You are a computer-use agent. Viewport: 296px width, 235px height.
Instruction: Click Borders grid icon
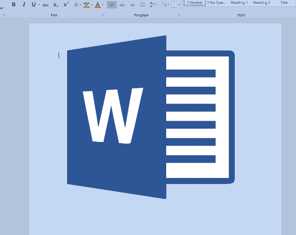coord(174,5)
